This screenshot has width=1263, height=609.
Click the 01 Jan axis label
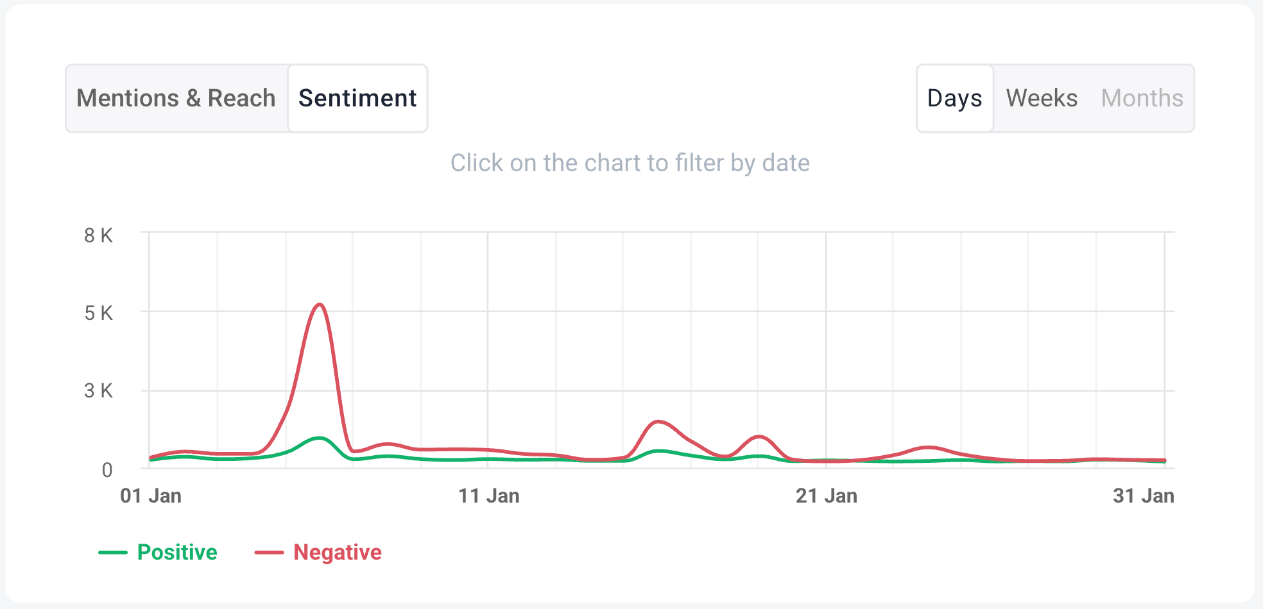coord(151,496)
